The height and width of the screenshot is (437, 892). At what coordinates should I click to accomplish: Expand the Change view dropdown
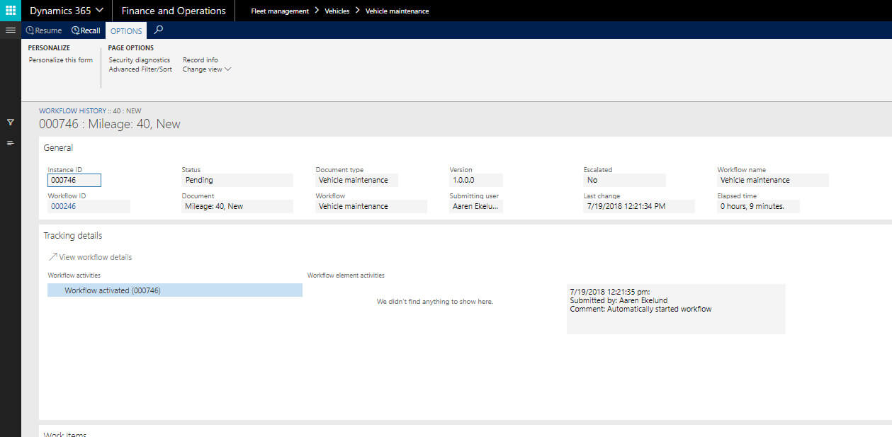tap(207, 69)
